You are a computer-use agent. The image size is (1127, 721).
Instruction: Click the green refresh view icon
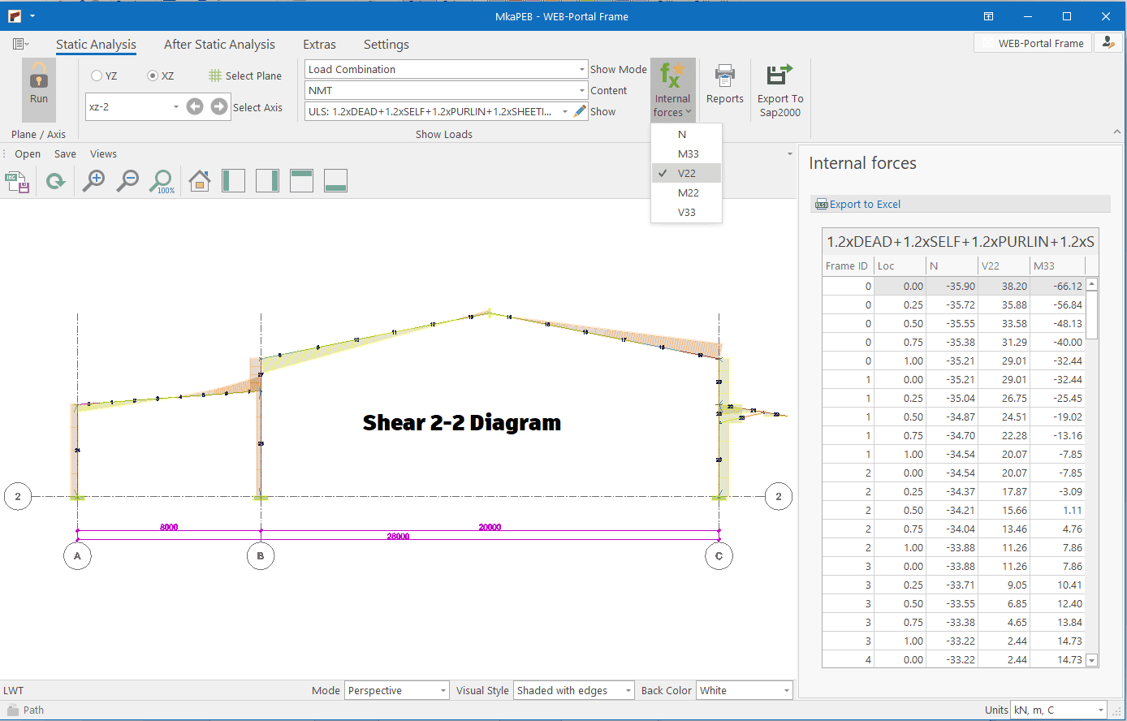tap(55, 181)
